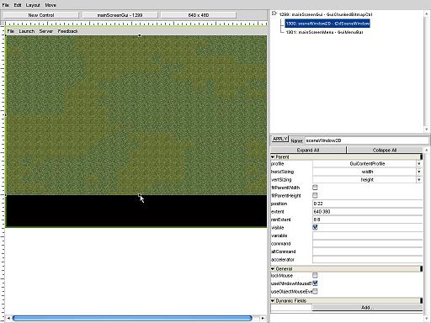Select the 1299 mainScreenGui tree row
The image size is (431, 323).
[x=326, y=14]
